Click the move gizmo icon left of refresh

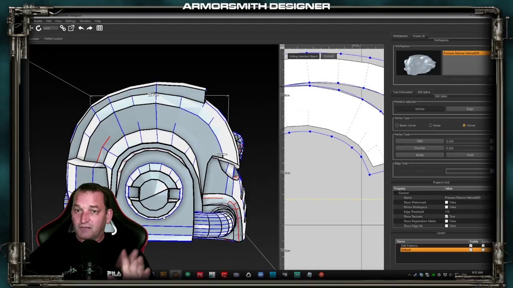point(31,28)
